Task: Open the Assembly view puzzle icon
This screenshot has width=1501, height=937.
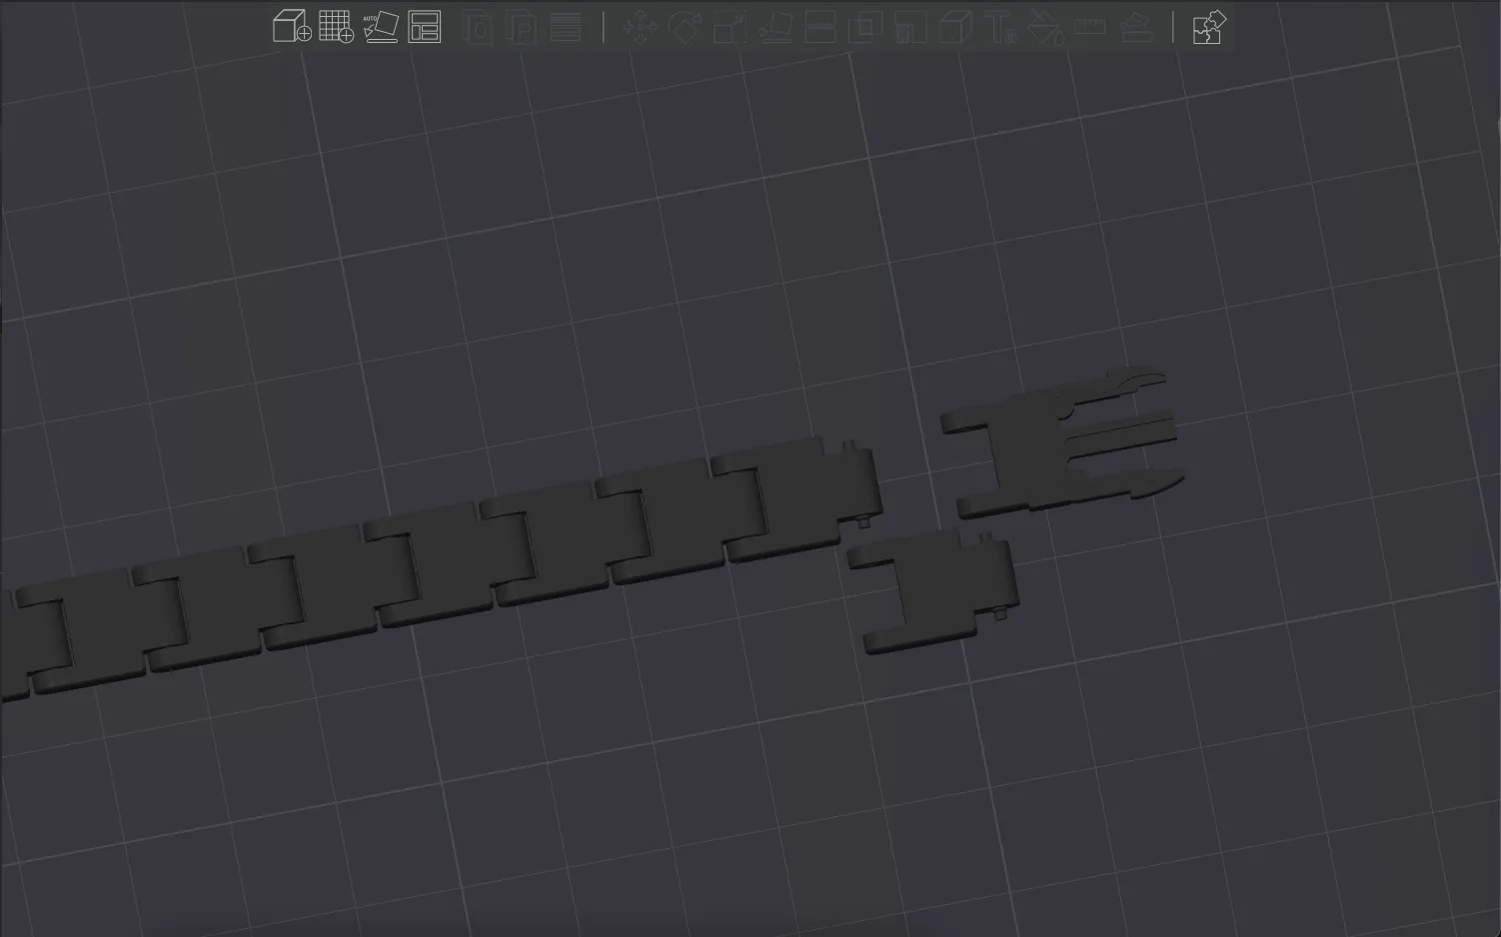Action: (1209, 27)
